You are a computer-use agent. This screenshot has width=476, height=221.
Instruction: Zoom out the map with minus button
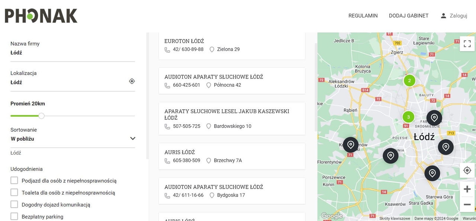[x=467, y=205]
